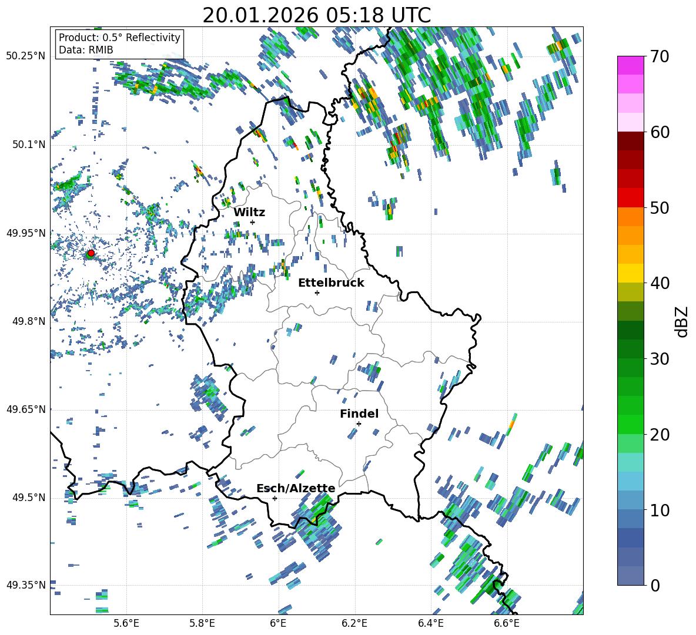Viewport: 696px width, 635px height.
Task: Click the 5.6°E longitude label
Action: click(x=126, y=623)
